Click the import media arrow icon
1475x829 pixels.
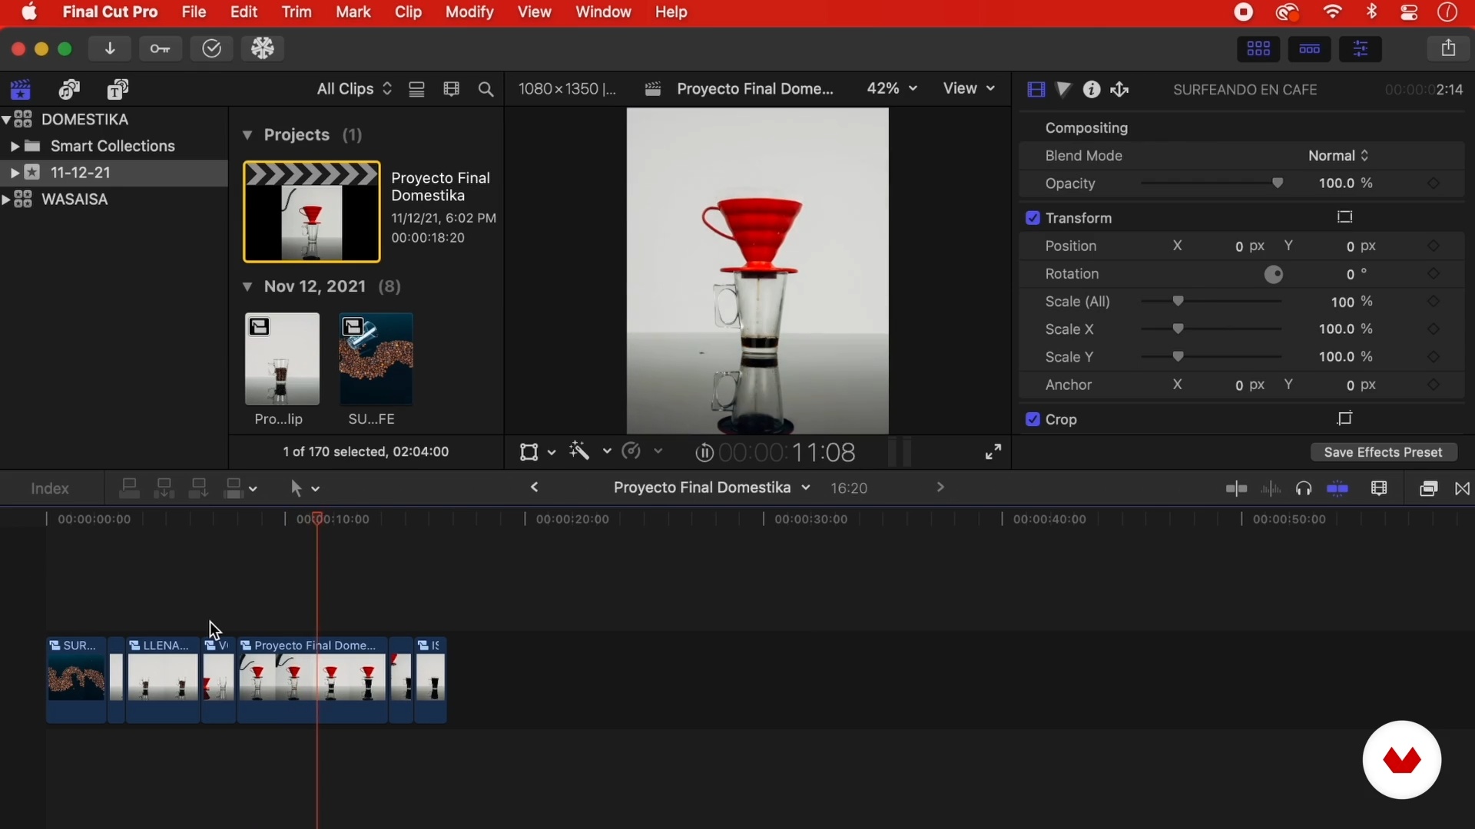pyautogui.click(x=110, y=48)
